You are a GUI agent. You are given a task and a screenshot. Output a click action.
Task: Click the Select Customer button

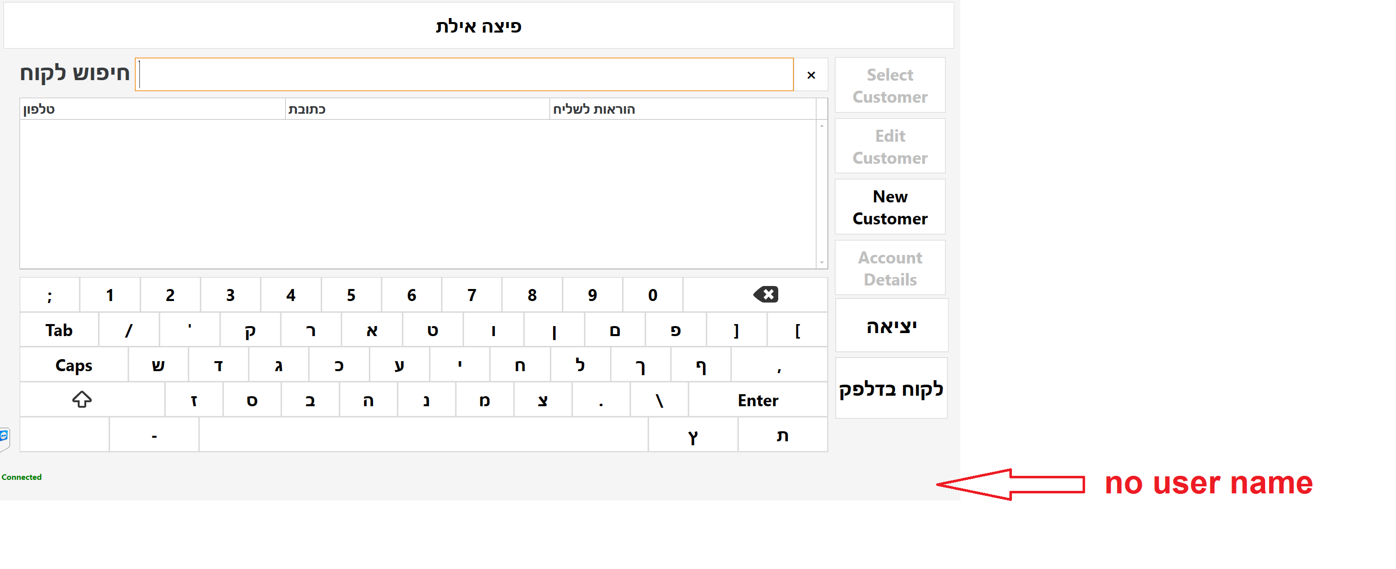(890, 86)
